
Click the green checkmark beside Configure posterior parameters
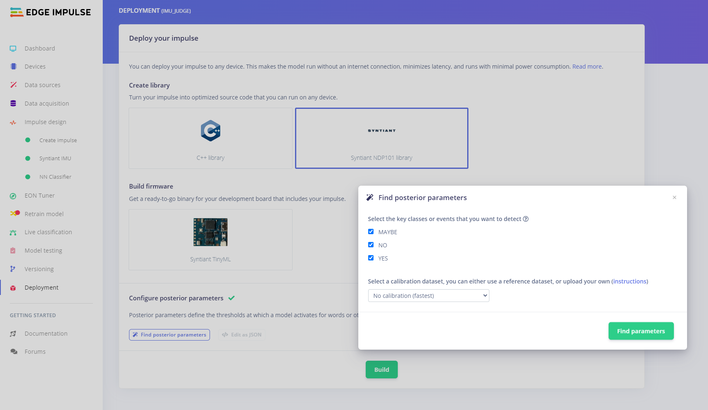point(231,298)
